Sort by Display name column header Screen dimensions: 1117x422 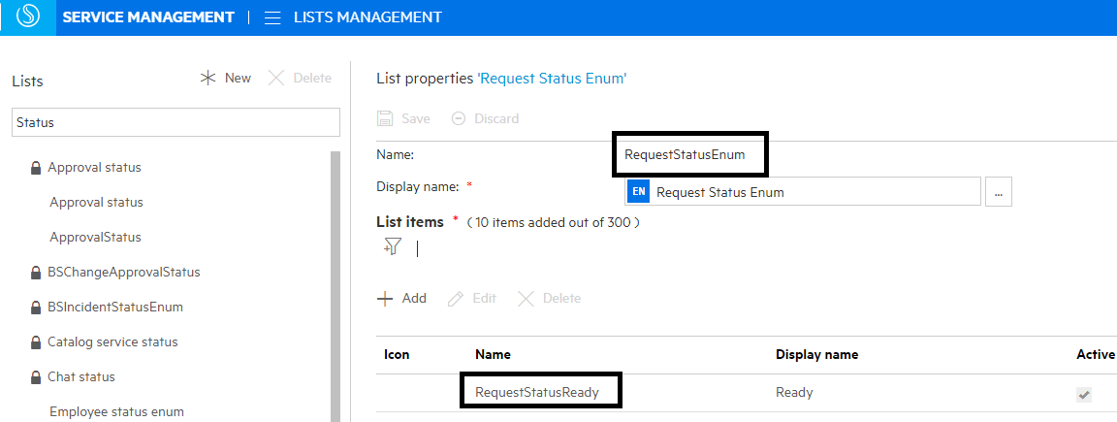(816, 354)
